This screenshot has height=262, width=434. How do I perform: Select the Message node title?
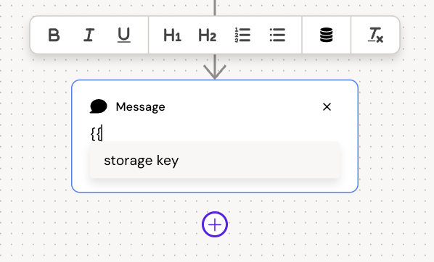coord(140,107)
